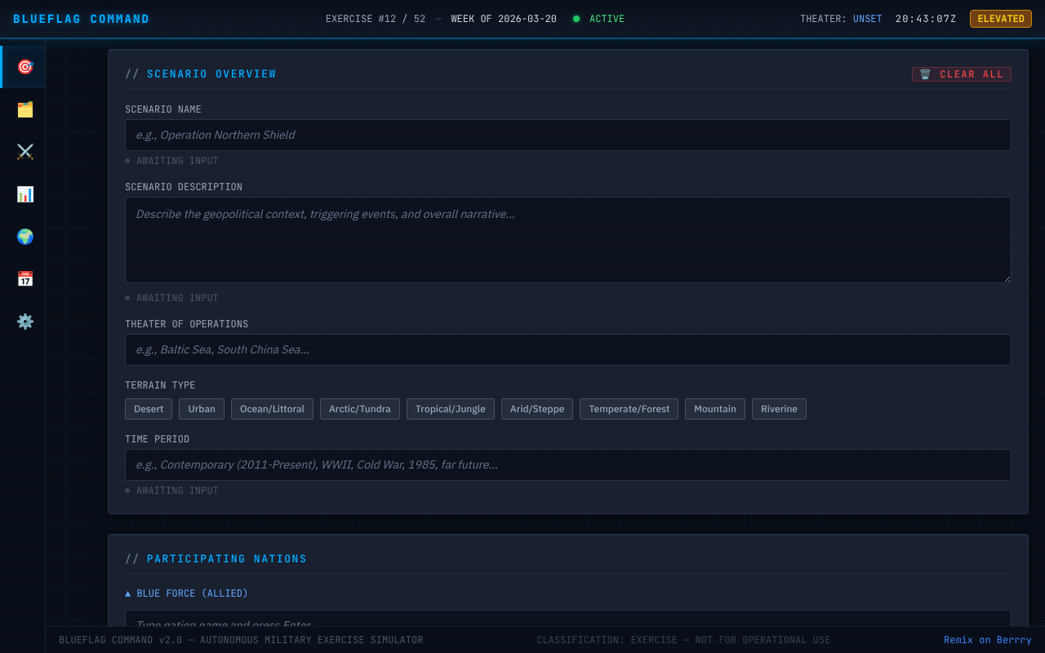1045x653 pixels.
Task: Open the calendar schedule icon
Action: pyautogui.click(x=24, y=278)
